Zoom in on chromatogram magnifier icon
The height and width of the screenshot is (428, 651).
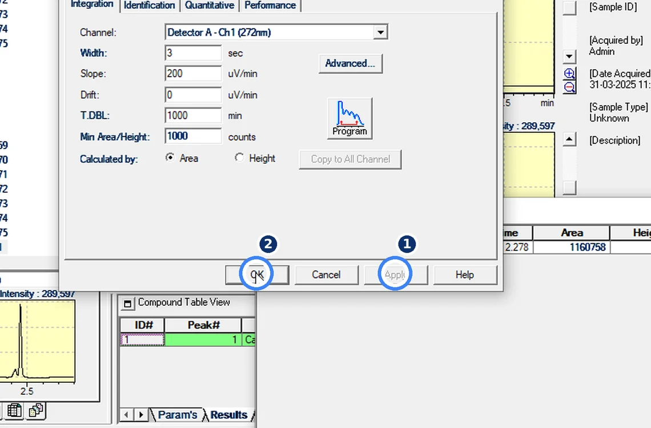[x=570, y=74]
